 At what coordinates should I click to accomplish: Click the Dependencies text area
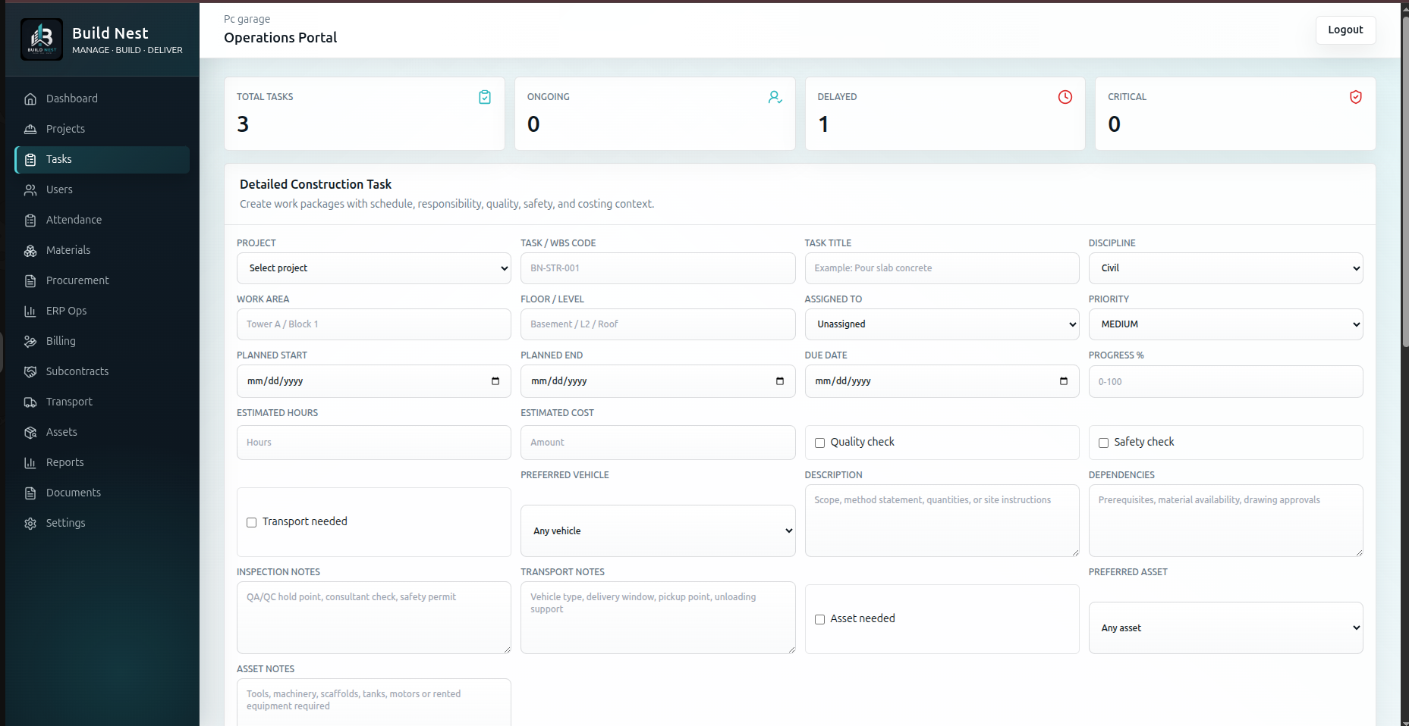tap(1225, 521)
